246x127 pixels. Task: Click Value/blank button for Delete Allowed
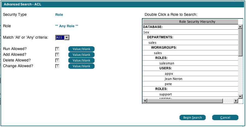(81, 60)
